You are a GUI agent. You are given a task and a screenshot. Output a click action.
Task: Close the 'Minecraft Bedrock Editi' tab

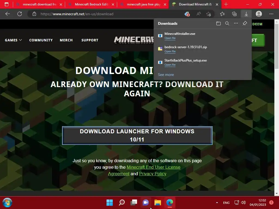click(x=113, y=4)
